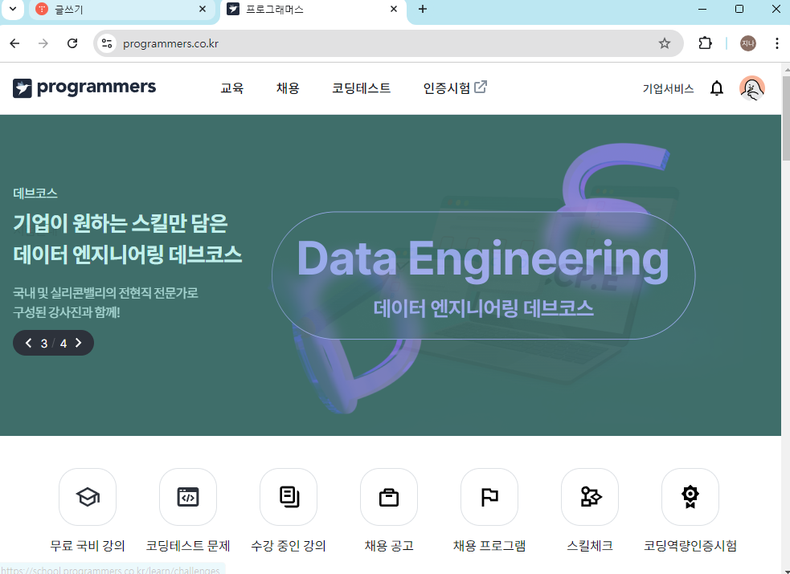Click the vertical page scrollbar thumb

(785, 118)
